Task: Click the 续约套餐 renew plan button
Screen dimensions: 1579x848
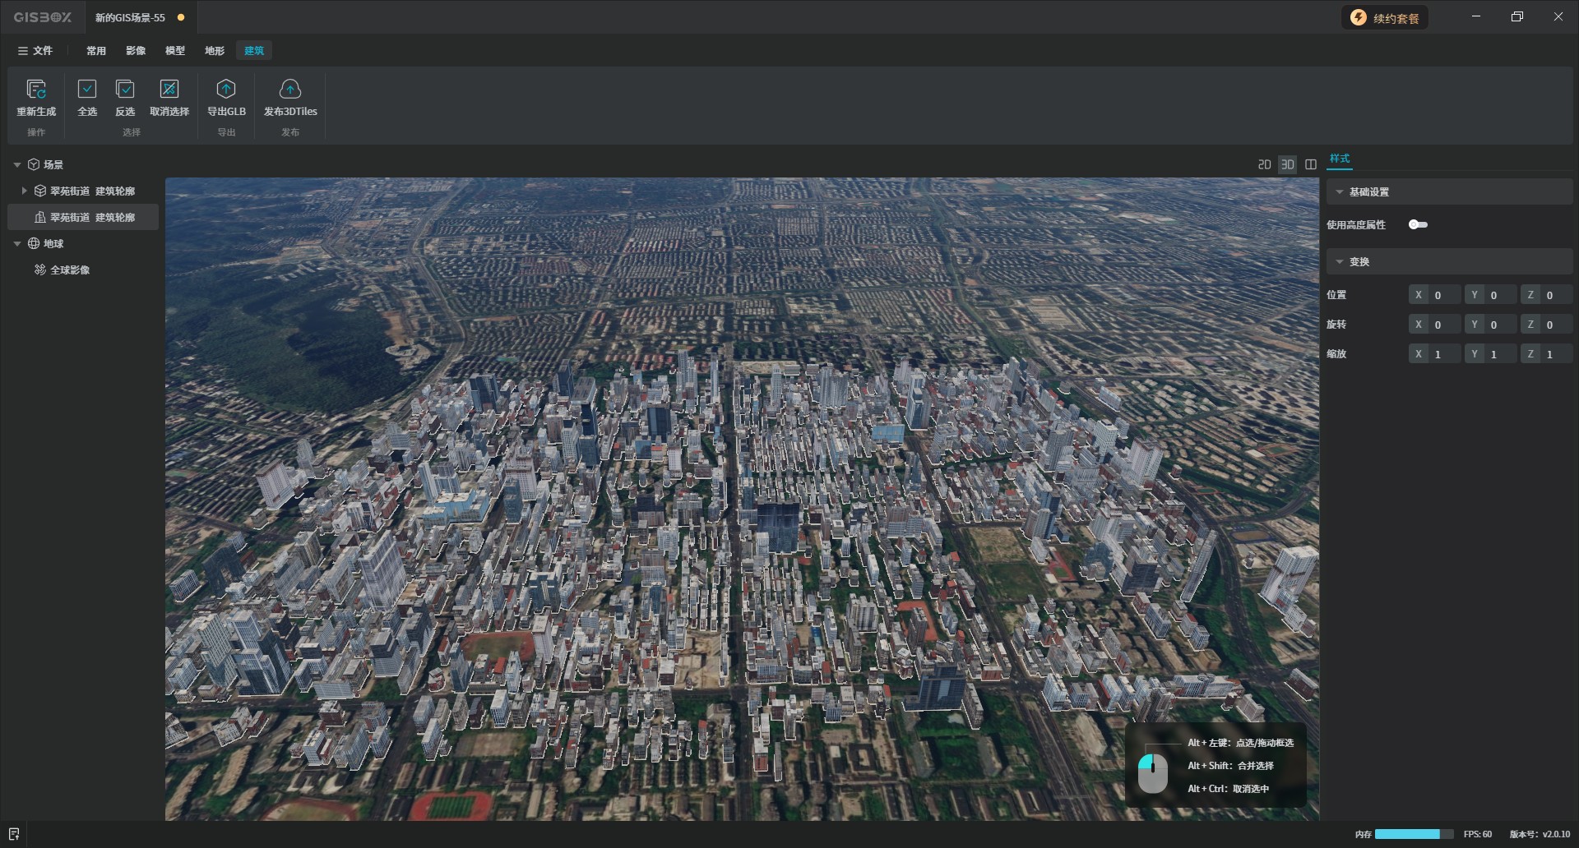Action: pyautogui.click(x=1386, y=18)
